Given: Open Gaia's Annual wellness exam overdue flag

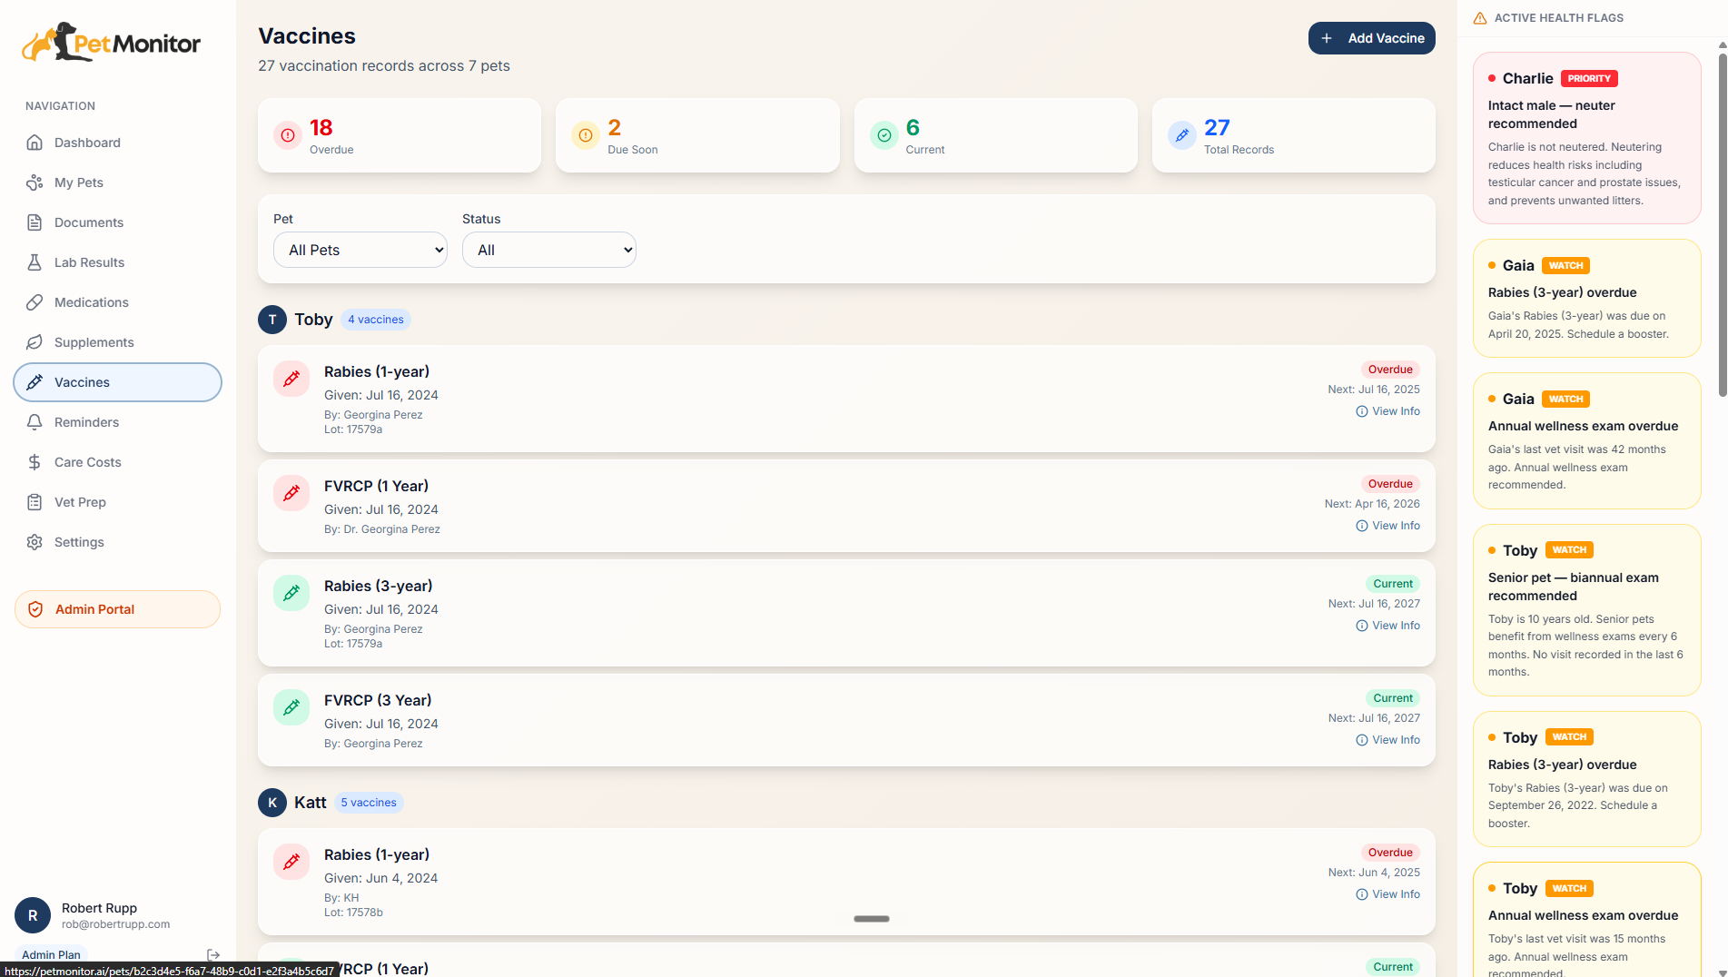Looking at the screenshot, I should (1586, 441).
